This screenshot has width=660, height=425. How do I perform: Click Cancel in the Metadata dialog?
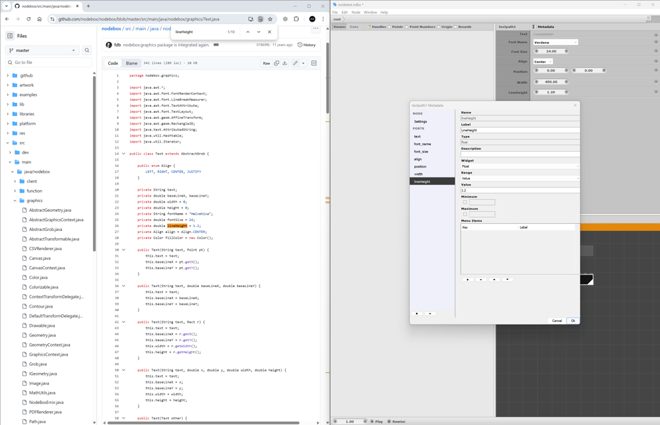point(557,321)
